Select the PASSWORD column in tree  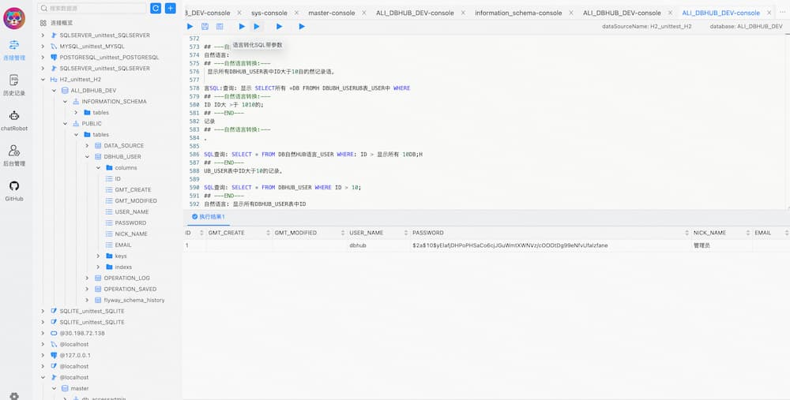(130, 223)
